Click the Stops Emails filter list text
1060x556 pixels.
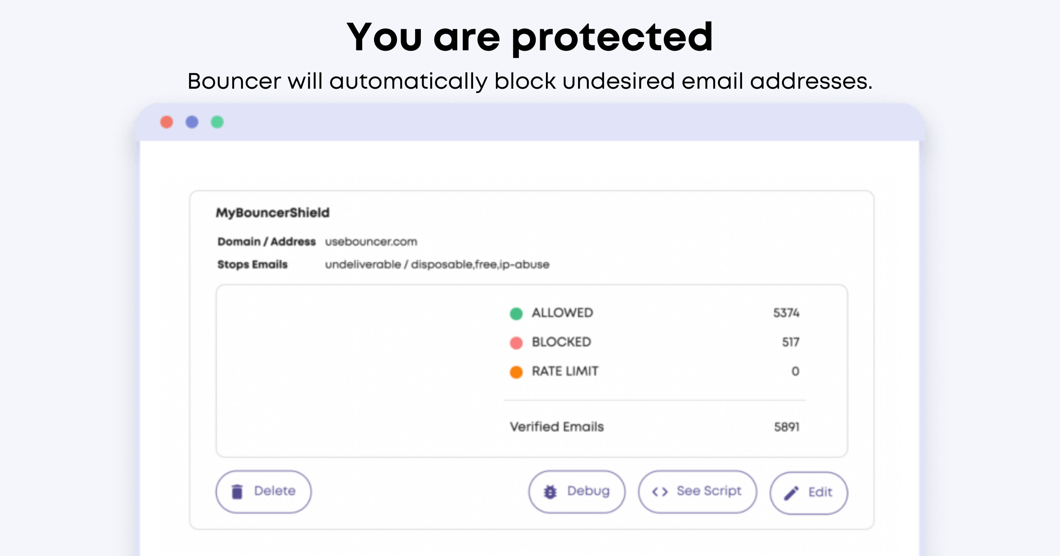[x=437, y=265]
